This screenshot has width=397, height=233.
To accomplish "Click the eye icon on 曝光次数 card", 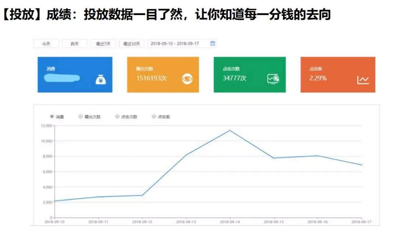I will coord(187,79).
